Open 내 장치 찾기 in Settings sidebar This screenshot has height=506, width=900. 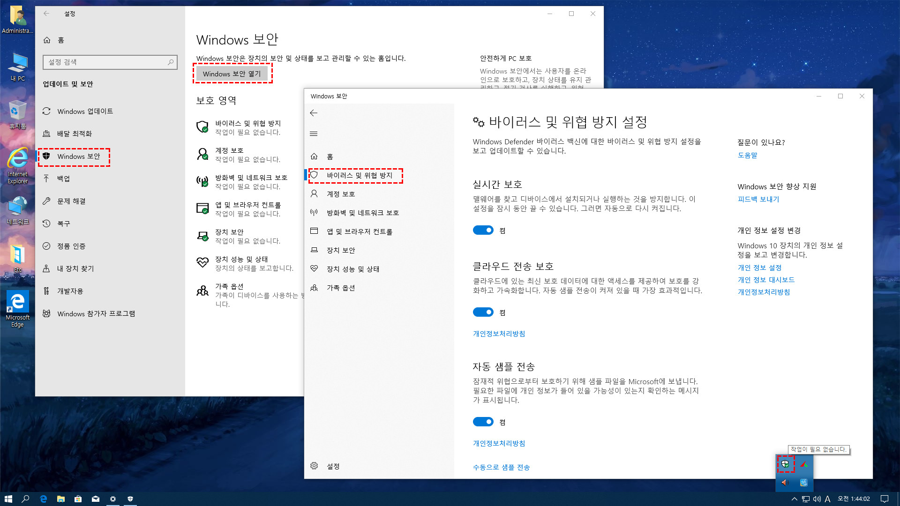[110, 268]
